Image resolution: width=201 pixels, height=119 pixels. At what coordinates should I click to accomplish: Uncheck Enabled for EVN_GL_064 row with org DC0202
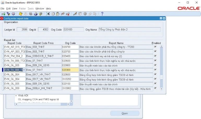coord(155,79)
